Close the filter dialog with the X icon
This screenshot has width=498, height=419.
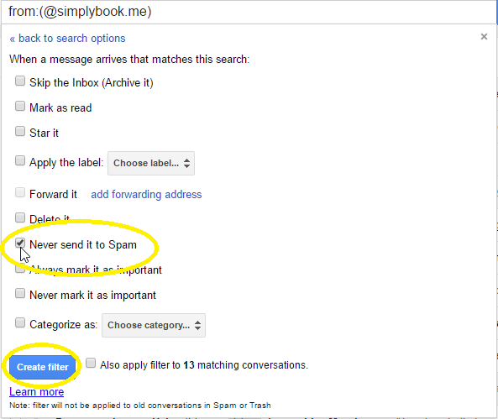click(484, 37)
